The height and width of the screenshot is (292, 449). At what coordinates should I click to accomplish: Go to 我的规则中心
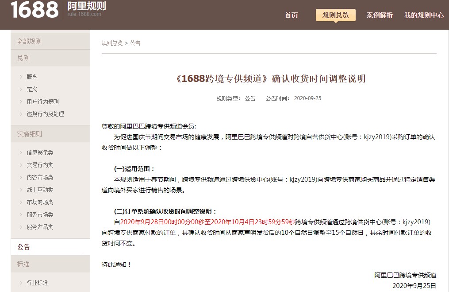(424, 15)
